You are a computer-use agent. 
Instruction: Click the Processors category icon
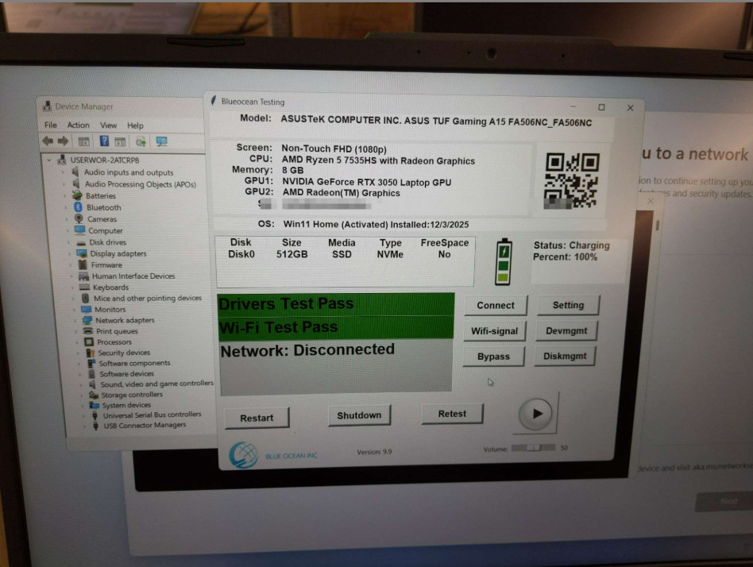pos(89,341)
